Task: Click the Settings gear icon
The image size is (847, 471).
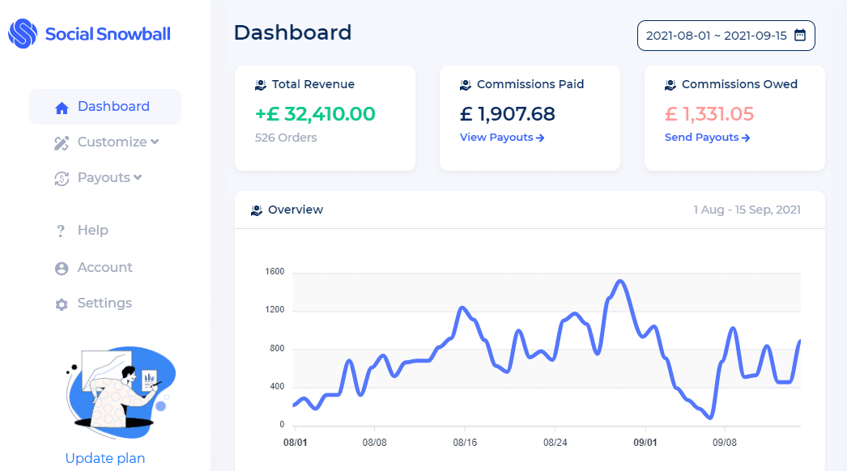Action: click(x=62, y=304)
